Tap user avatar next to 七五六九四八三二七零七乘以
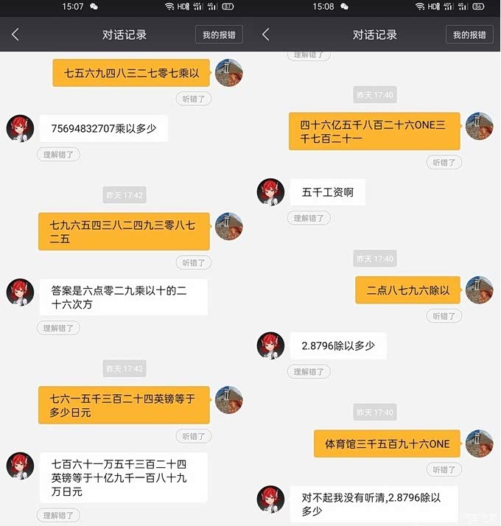The width and height of the screenshot is (501, 526). point(229,73)
